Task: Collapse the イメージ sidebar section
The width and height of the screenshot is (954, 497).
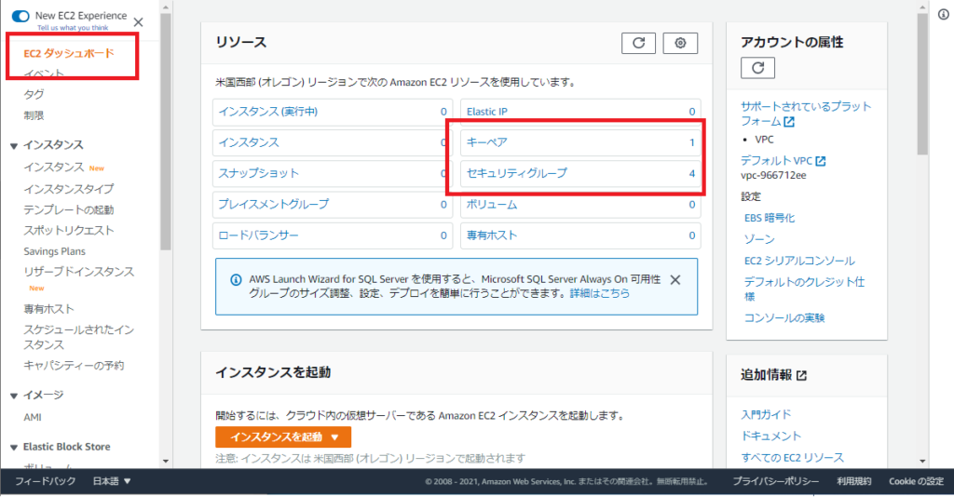Action: [x=13, y=396]
